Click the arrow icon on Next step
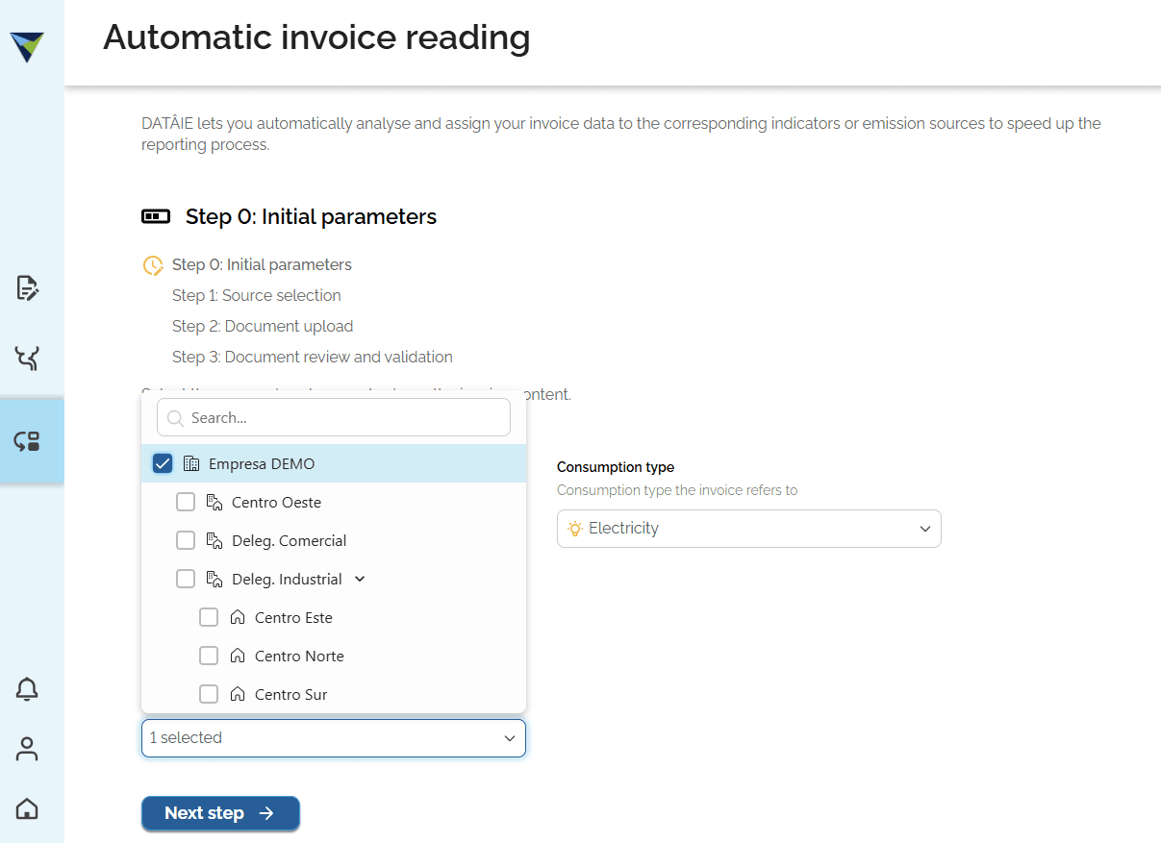Image resolution: width=1161 pixels, height=843 pixels. click(x=266, y=813)
